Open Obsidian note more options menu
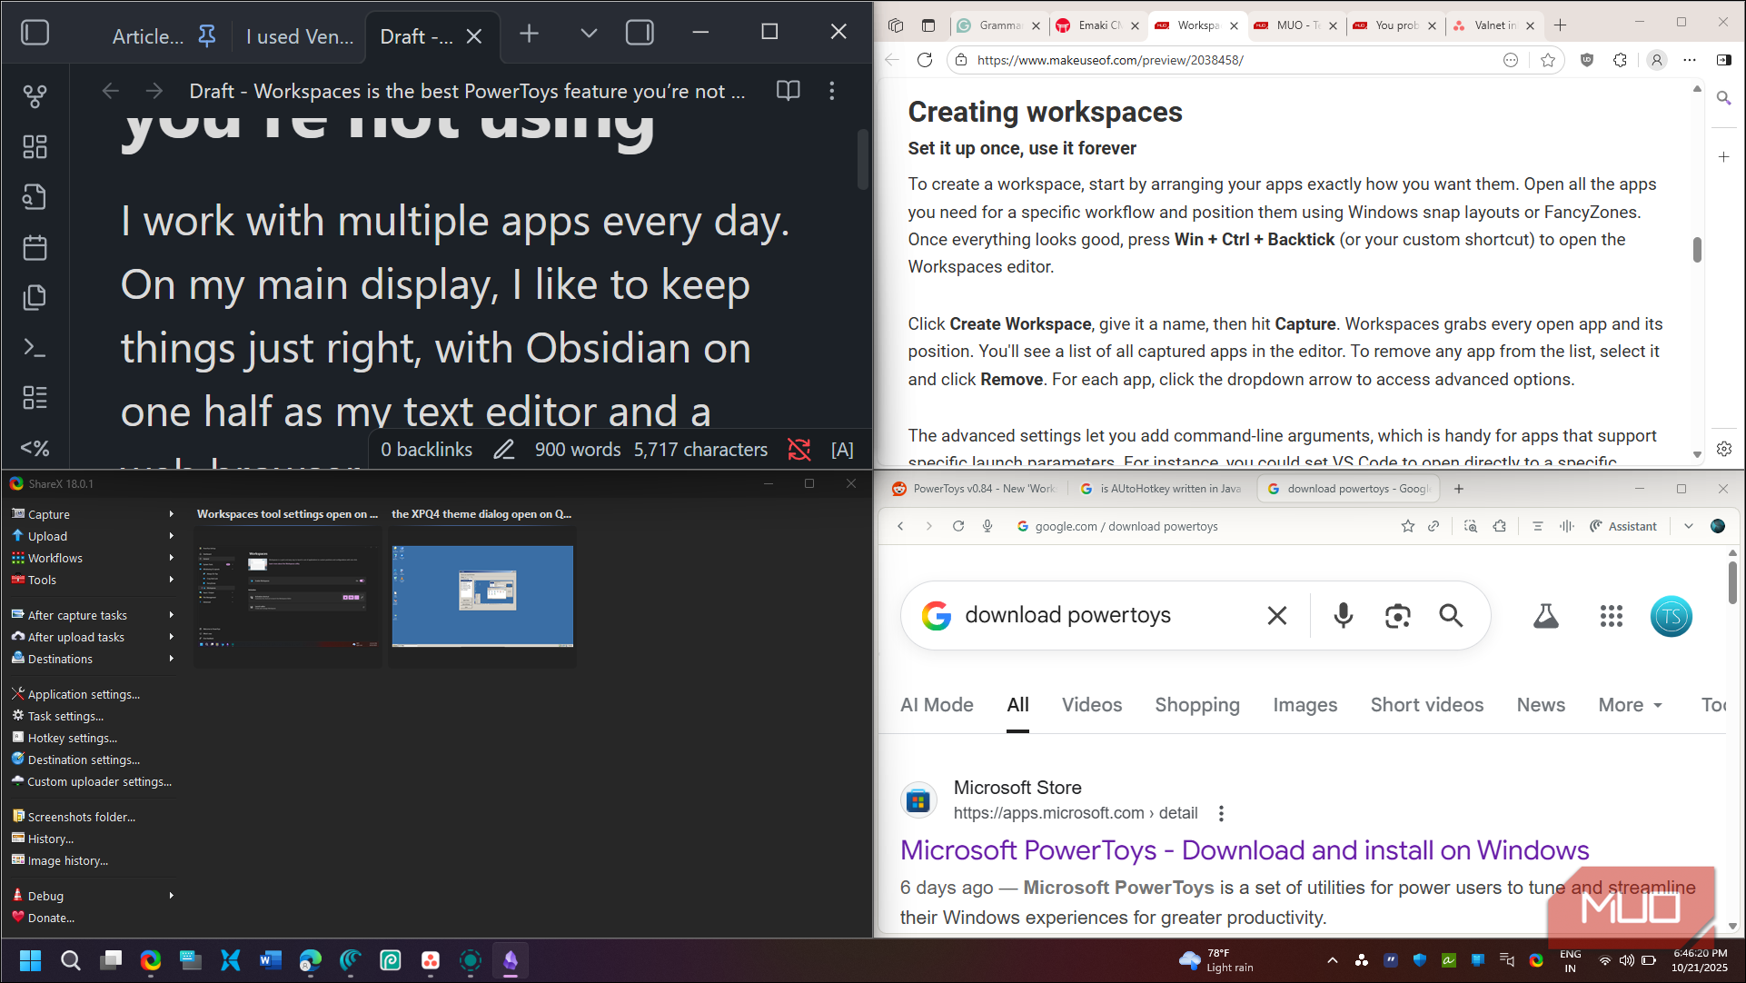Screen dimensions: 1746x983 pos(832,91)
